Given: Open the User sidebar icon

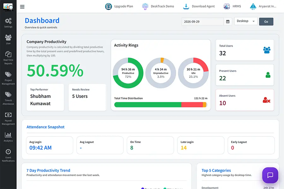Looking at the screenshot, I should pyautogui.click(x=8, y=37).
